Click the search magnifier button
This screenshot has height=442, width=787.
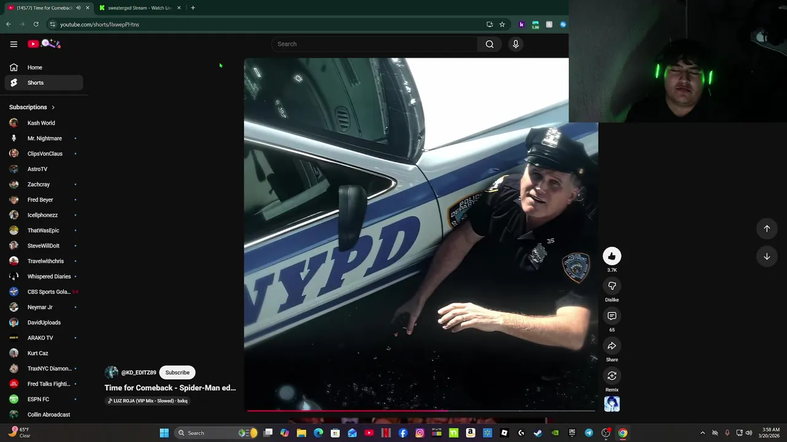[489, 44]
